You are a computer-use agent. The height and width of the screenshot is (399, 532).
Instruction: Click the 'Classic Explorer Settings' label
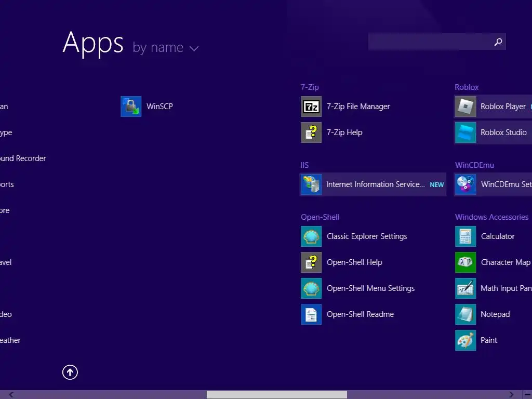367,236
